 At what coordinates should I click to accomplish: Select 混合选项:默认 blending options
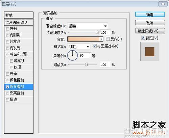click(19, 23)
